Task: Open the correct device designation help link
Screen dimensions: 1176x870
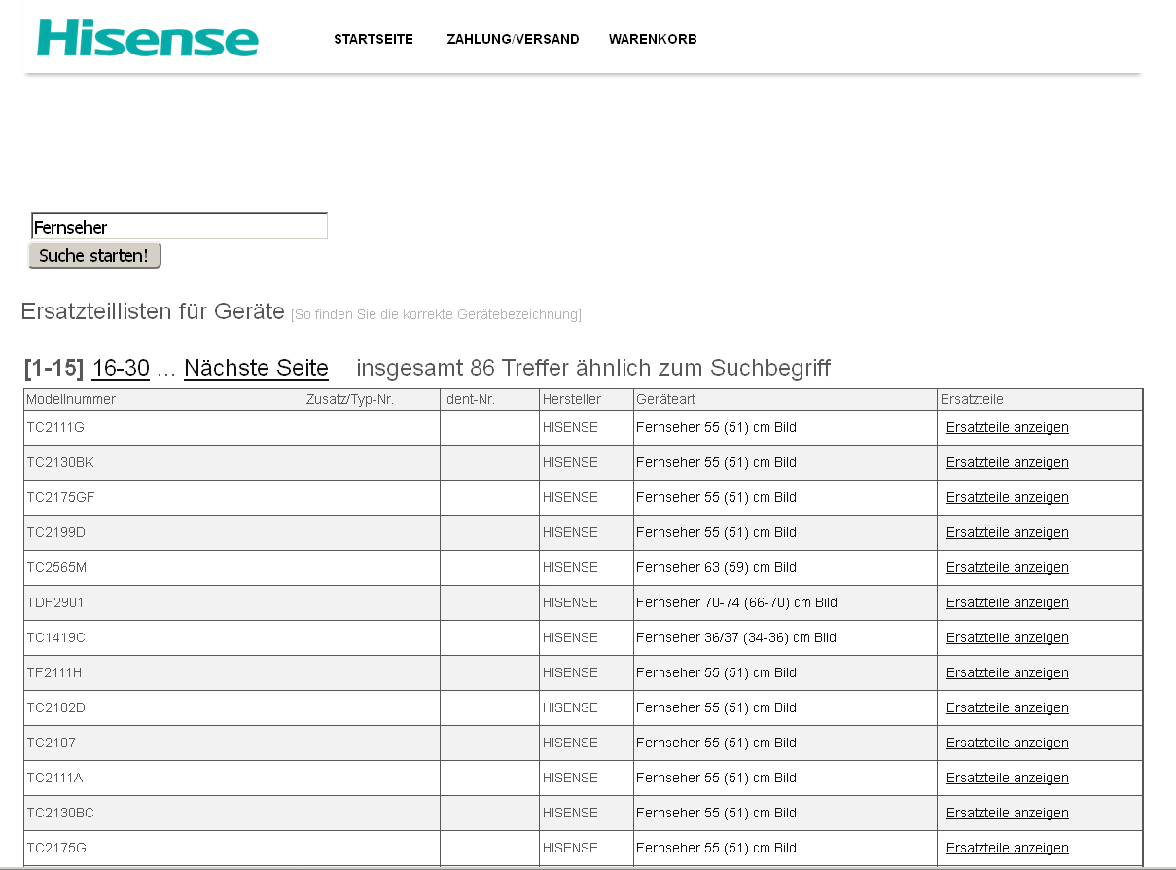Action: (x=436, y=315)
